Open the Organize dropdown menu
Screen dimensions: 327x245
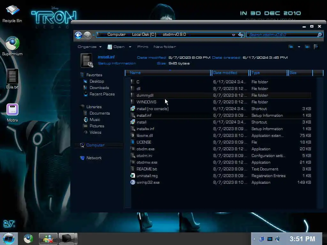(x=89, y=47)
